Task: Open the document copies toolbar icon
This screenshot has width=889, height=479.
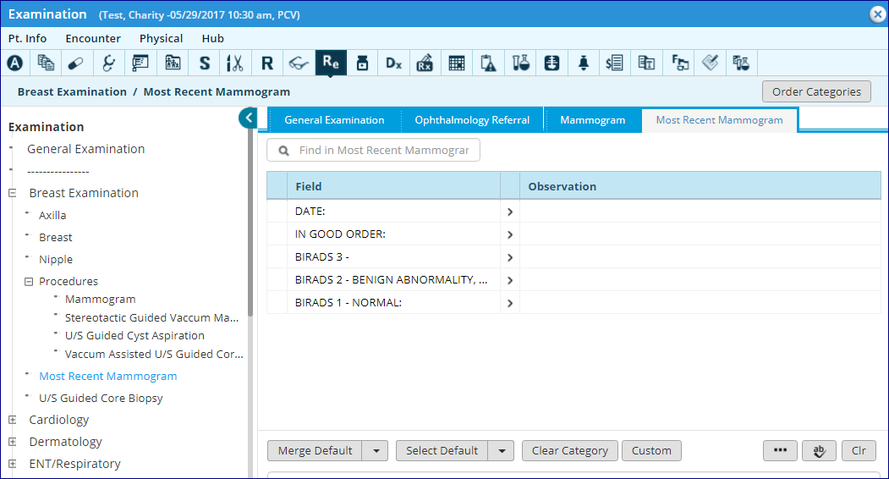Action: [46, 63]
